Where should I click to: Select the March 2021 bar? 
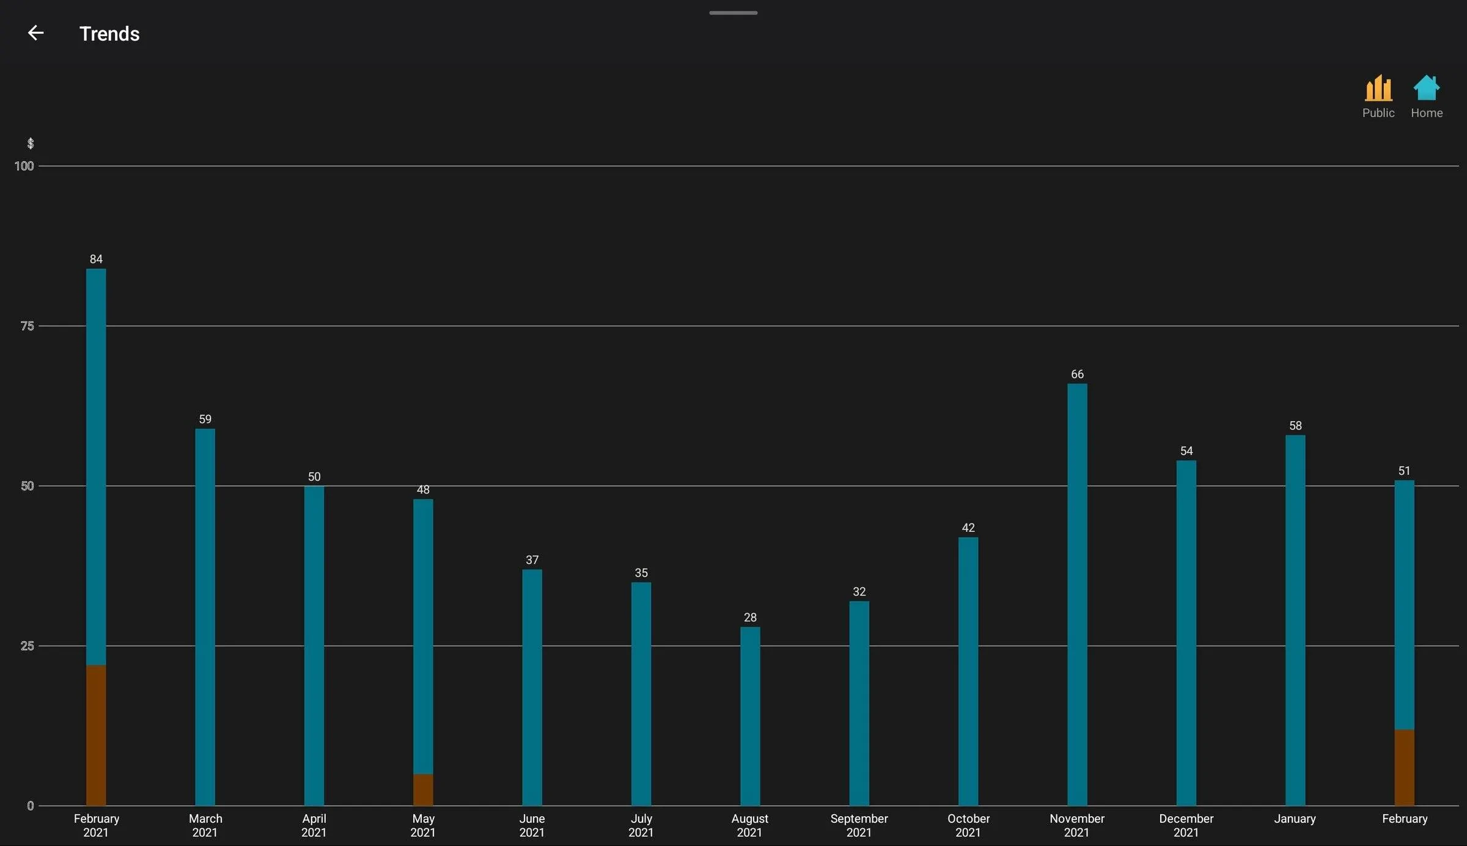[x=205, y=617]
